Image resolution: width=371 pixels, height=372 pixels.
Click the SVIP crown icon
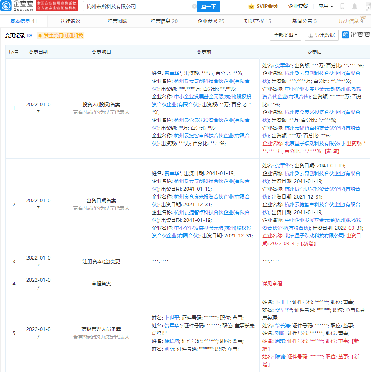(251, 6)
